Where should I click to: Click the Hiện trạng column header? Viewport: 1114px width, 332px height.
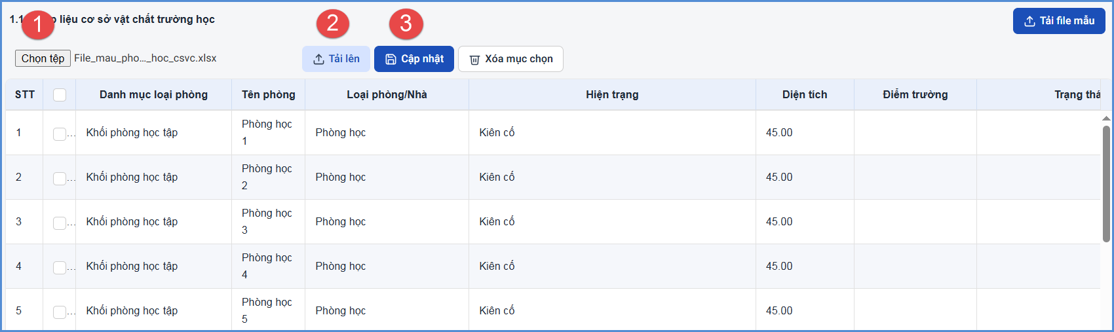click(612, 95)
